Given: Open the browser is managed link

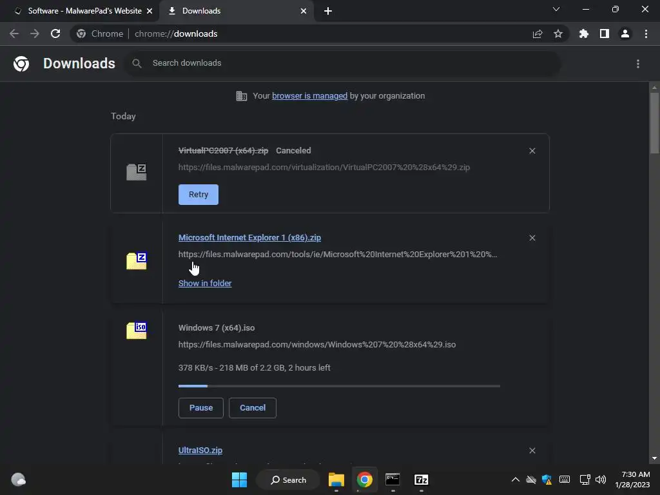Looking at the screenshot, I should point(310,96).
